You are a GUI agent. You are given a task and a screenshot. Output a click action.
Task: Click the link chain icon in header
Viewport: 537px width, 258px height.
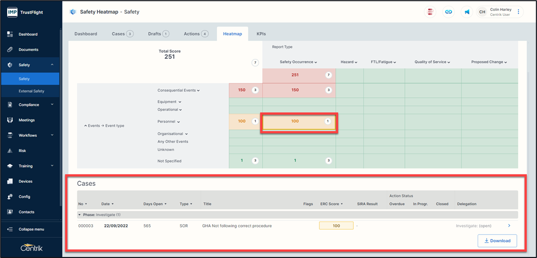tap(448, 12)
